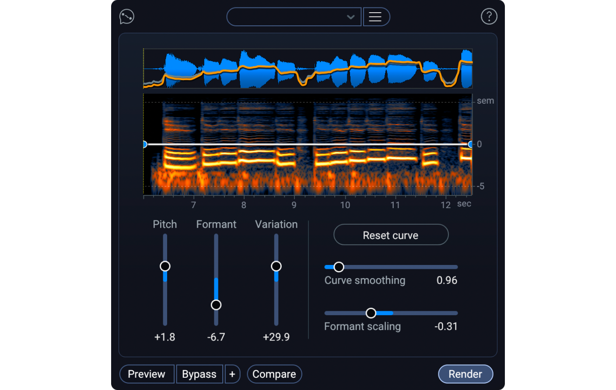Viewport: 616px width, 390px height.
Task: Click the Formant scaling slider knob
Action: [371, 313]
